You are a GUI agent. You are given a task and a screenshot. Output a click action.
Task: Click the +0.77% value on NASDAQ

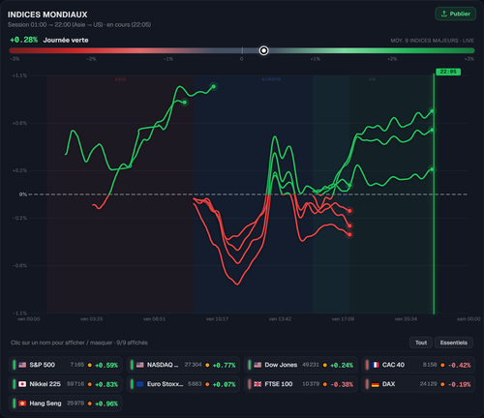pos(224,366)
